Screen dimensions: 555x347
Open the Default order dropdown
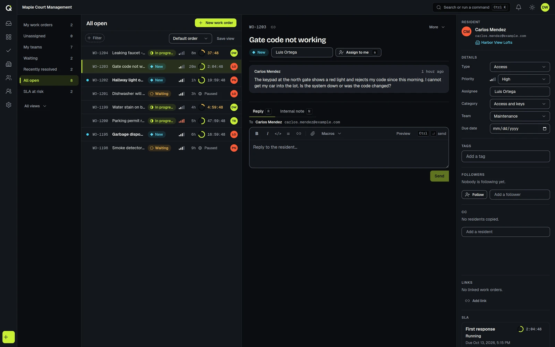click(190, 39)
